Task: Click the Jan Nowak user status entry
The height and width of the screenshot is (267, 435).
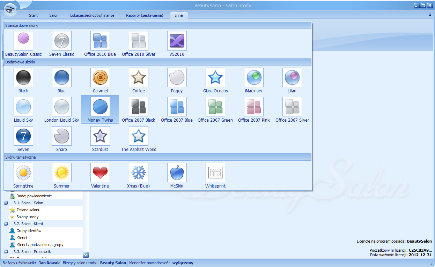Action: click(49, 263)
